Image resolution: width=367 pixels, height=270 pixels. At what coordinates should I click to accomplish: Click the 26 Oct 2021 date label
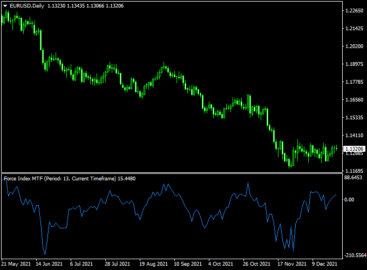point(256,264)
